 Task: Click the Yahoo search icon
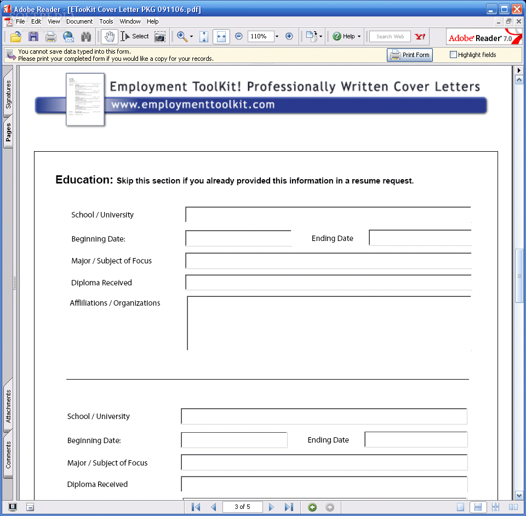click(x=420, y=37)
